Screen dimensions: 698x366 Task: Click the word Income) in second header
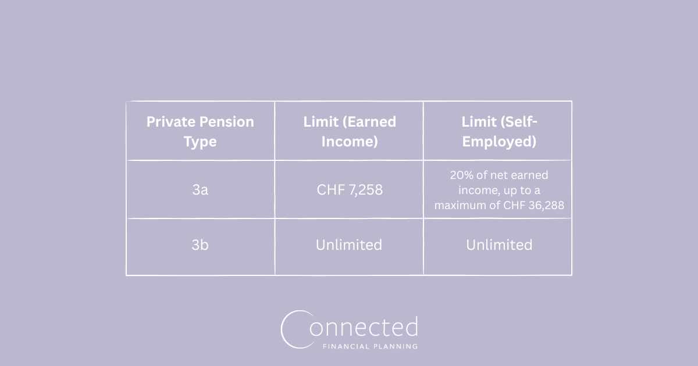point(349,142)
